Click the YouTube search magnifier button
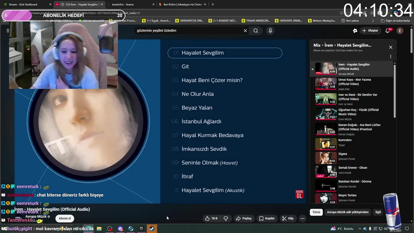 point(256,31)
